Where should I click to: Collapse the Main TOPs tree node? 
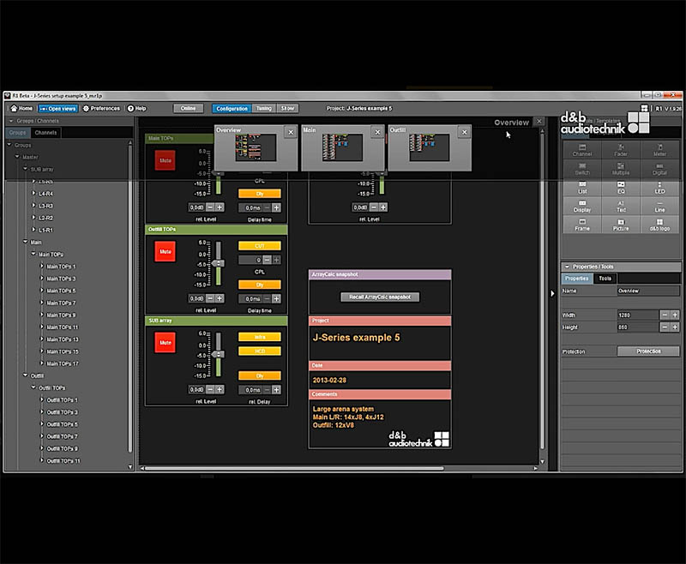[33, 254]
